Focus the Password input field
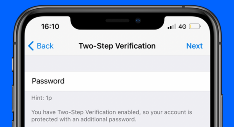 [117, 81]
